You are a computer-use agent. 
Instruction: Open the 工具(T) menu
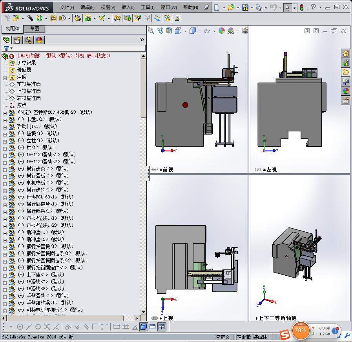[x=148, y=7]
